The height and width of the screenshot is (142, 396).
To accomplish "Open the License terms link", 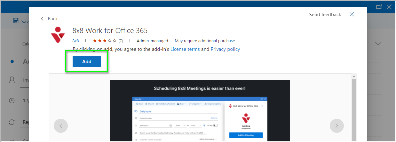I will (x=185, y=49).
